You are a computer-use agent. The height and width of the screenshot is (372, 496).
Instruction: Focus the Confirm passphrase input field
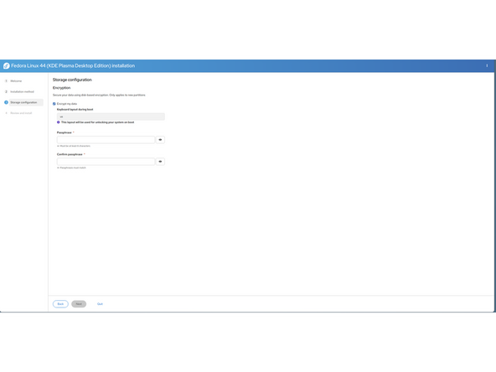click(106, 162)
